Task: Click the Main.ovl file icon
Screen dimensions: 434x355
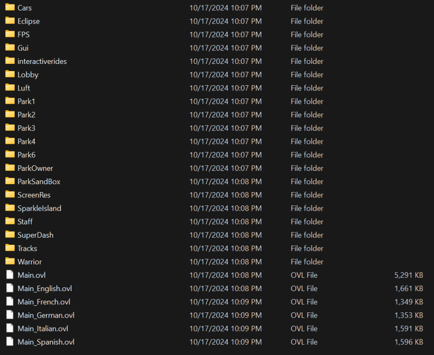Action: tap(10, 275)
